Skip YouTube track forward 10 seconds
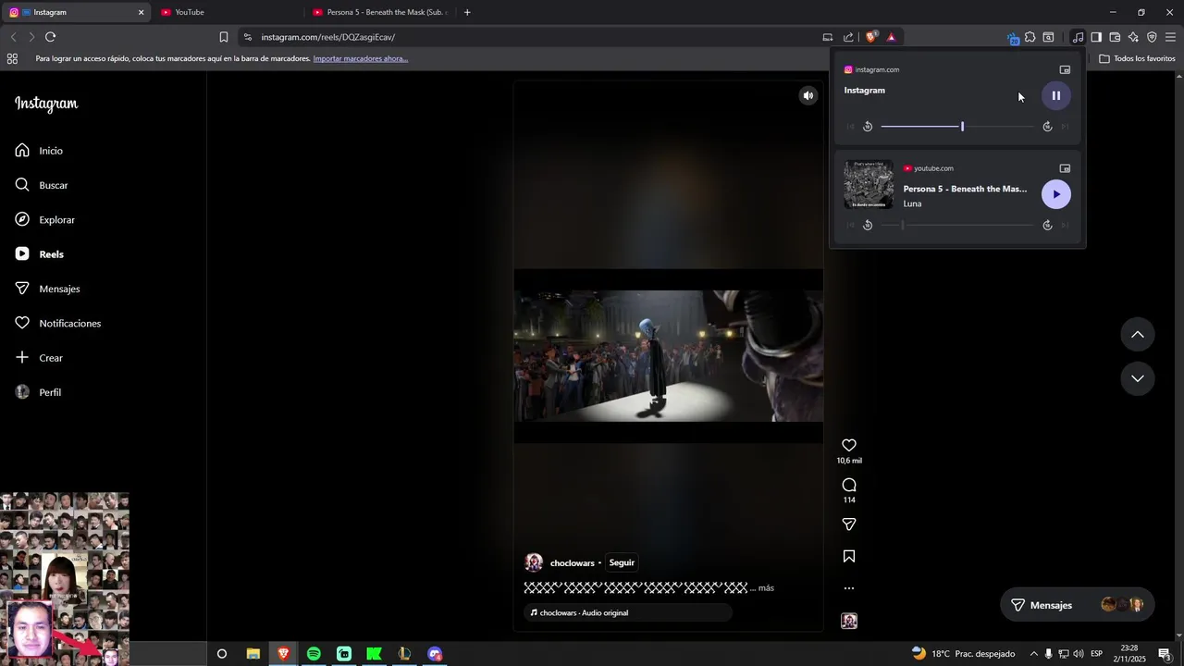The width and height of the screenshot is (1184, 666). (1047, 225)
